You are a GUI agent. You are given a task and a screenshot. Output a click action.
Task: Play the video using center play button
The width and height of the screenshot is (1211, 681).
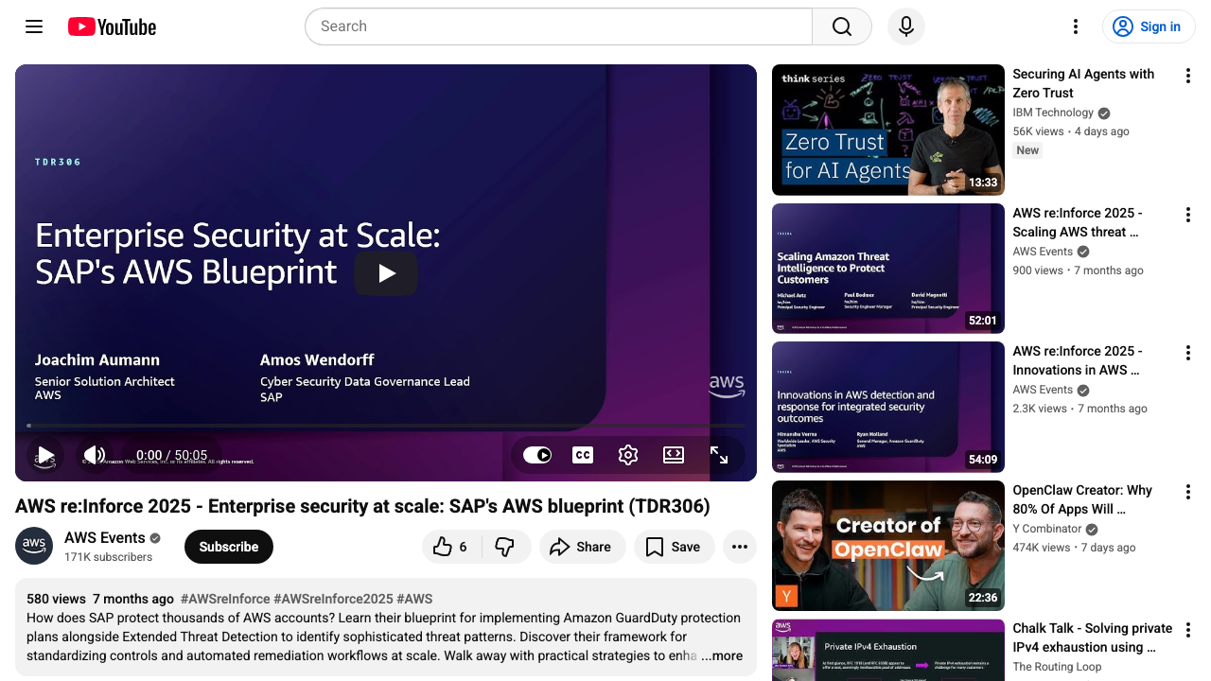point(386,273)
